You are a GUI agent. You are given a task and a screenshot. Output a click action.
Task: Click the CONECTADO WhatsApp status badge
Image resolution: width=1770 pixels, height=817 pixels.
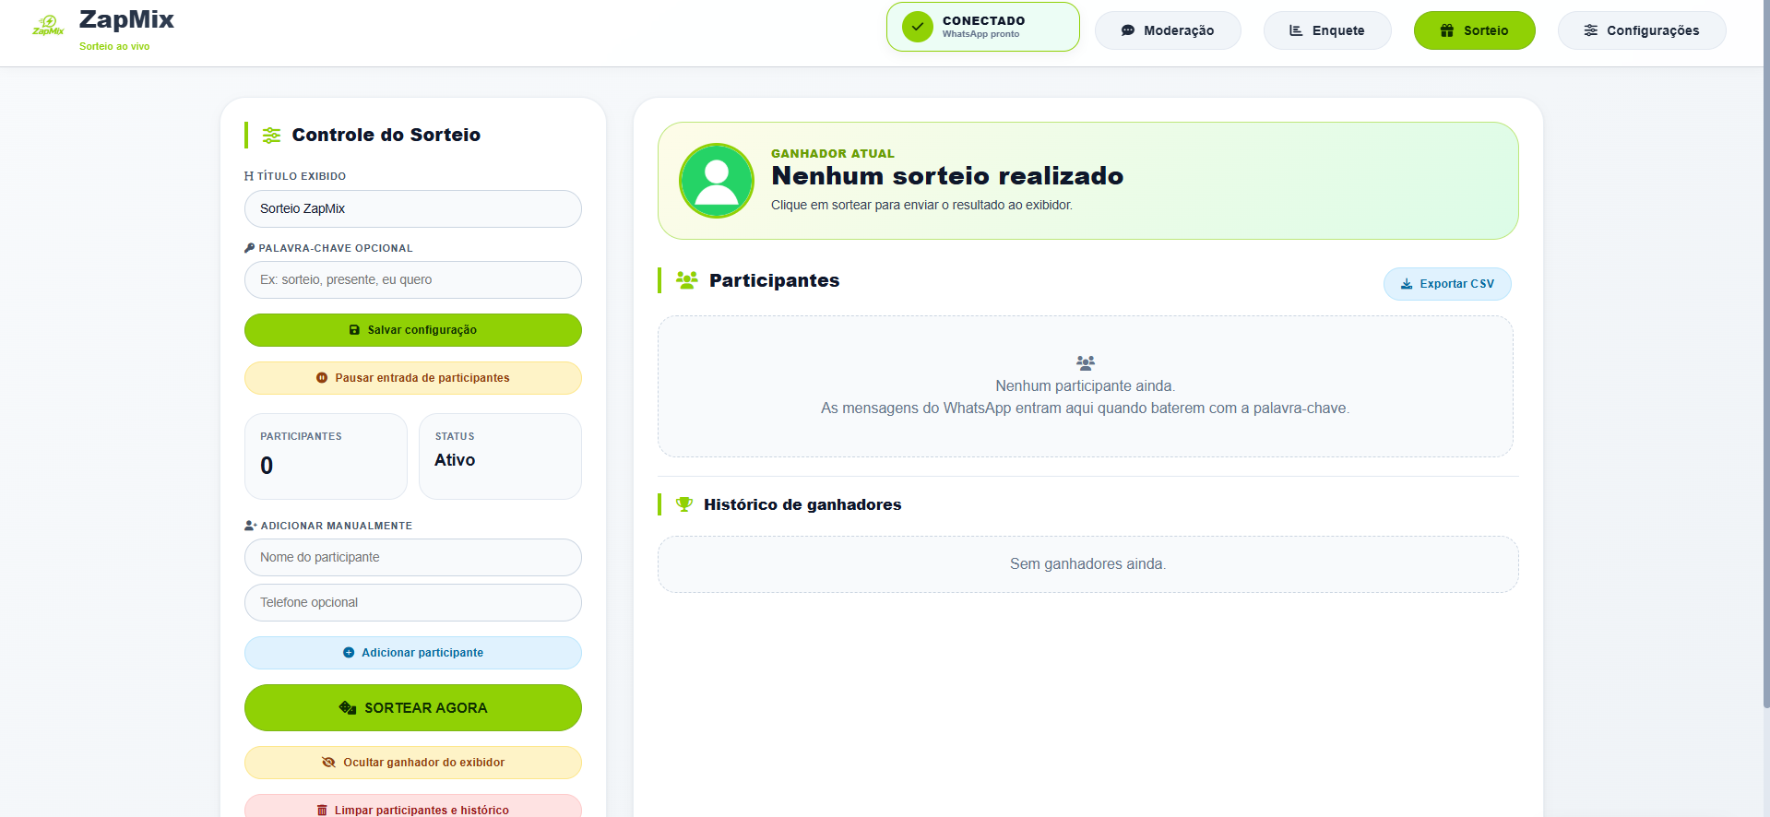pyautogui.click(x=983, y=27)
